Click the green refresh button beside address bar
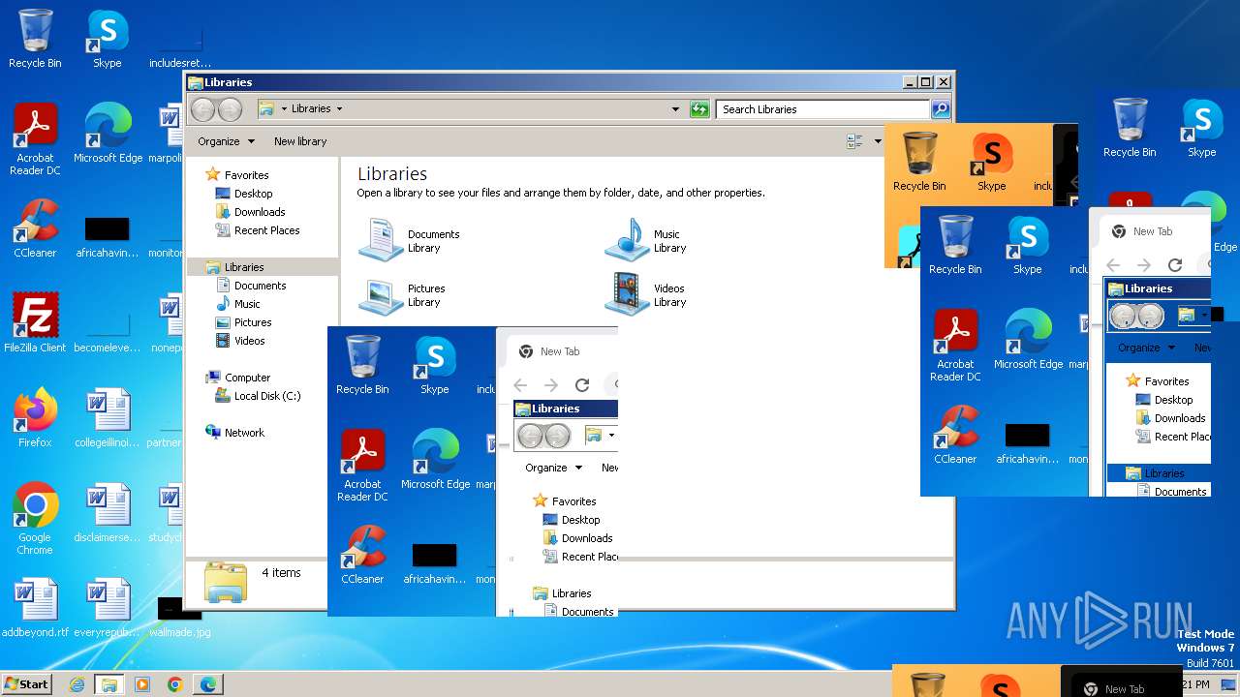This screenshot has width=1240, height=697. (699, 109)
